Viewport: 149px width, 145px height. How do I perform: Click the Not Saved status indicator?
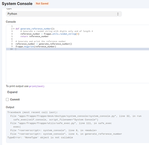coord(42,3)
